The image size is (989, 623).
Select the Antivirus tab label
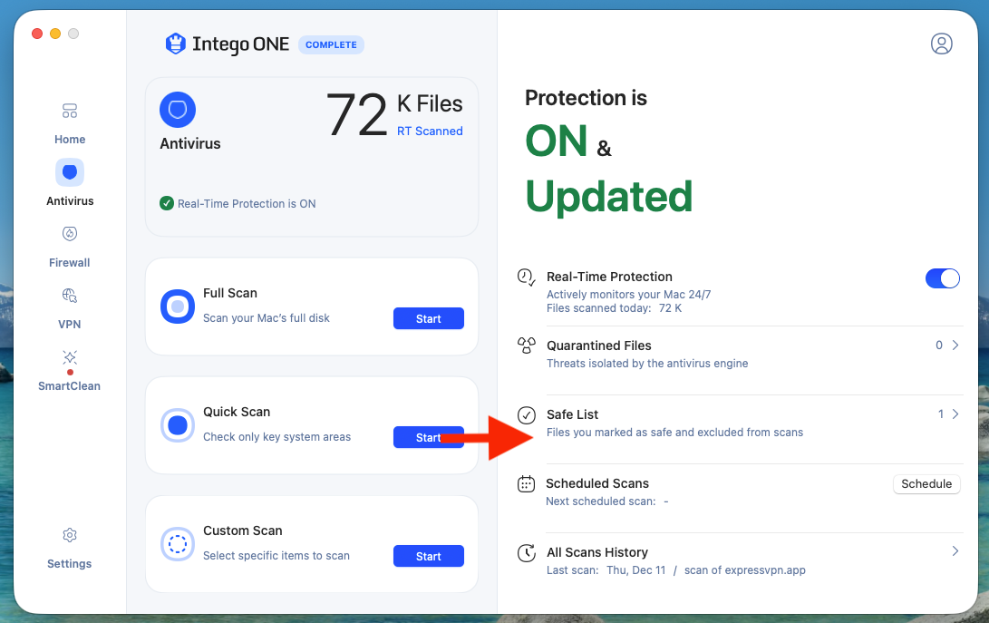click(70, 200)
